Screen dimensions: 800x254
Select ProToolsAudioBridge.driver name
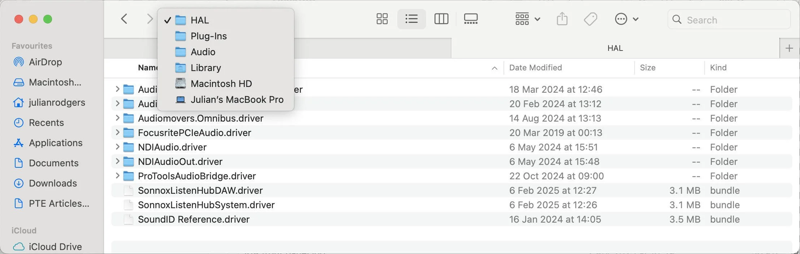(197, 176)
